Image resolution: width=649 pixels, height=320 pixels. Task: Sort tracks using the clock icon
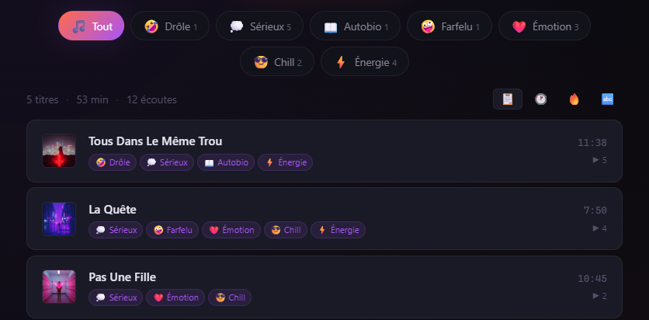coord(541,99)
